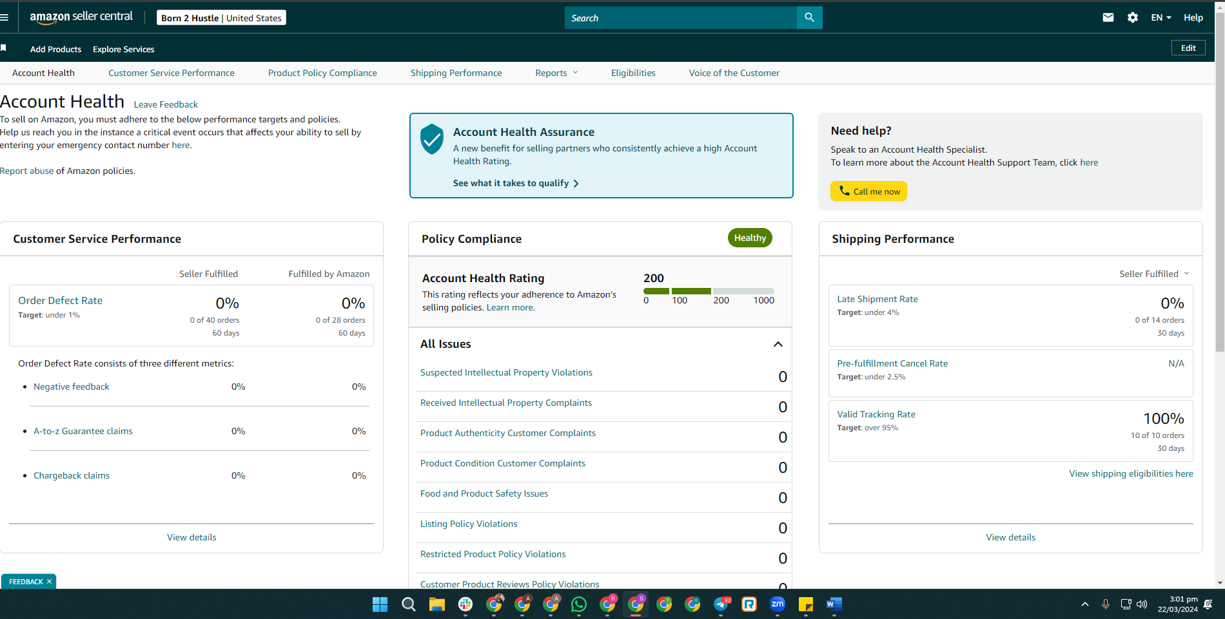Open the hamburger menu in Seller Central
The width and height of the screenshot is (1225, 619).
[x=4, y=17]
